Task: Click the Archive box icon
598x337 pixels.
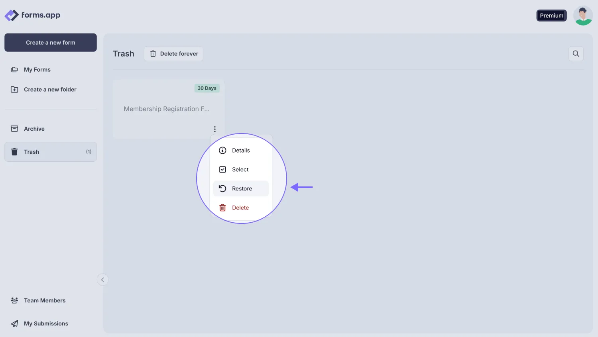Action: click(14, 128)
